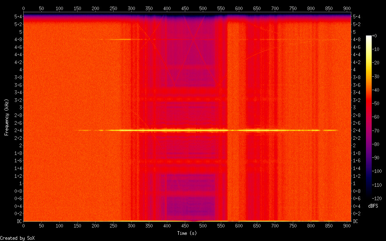Screen dimensions: 386x241
Task: Select the 0 tick on the bottom time axis
Action: pos(23,226)
